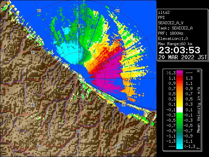Click the '20 MAR 2022 JST' date
The height and width of the screenshot is (157, 209).
183,57
